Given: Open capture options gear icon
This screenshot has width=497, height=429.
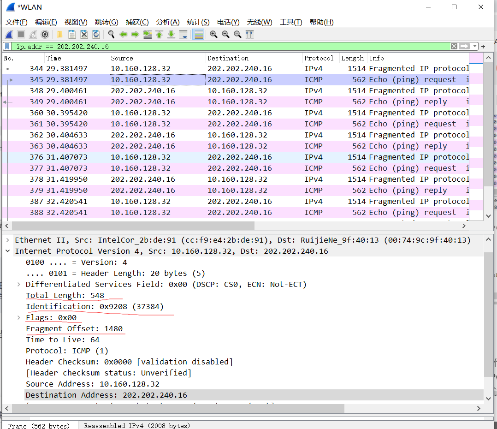Looking at the screenshot, I should tap(45, 34).
